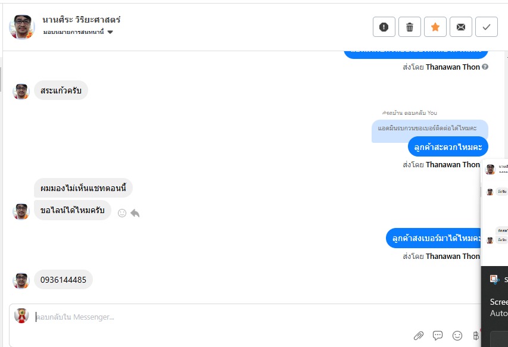The width and height of the screenshot is (508, 347).
Task: Click the page avatar beside reply box
Action: click(x=21, y=316)
